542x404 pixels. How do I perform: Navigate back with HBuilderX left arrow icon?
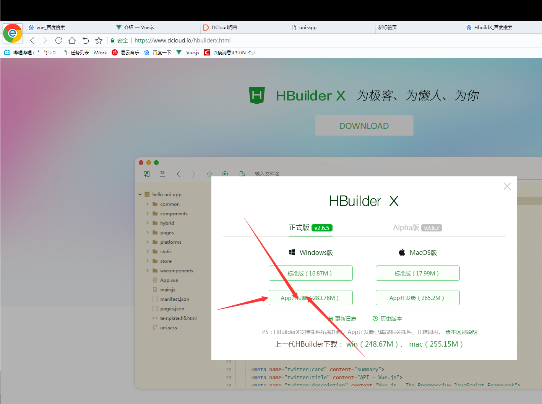pyautogui.click(x=178, y=174)
